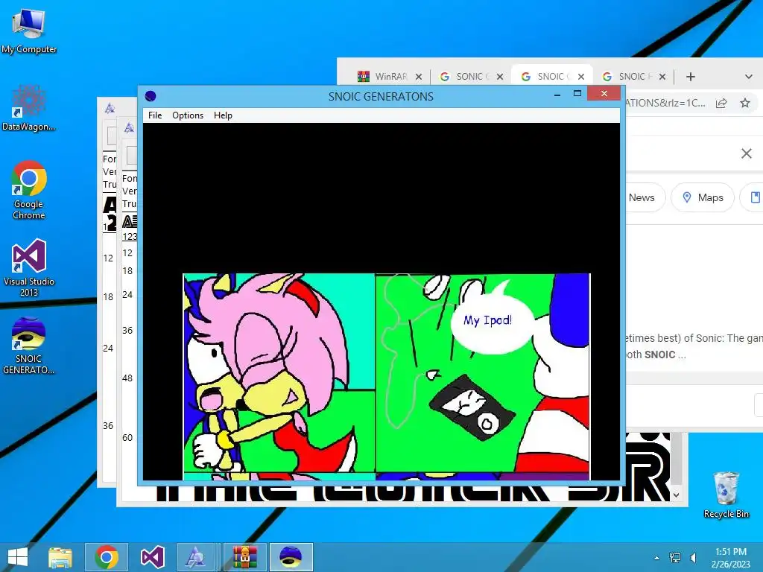The image size is (763, 572).
Task: Close the WinRAR tab in Chrome
Action: [419, 77]
